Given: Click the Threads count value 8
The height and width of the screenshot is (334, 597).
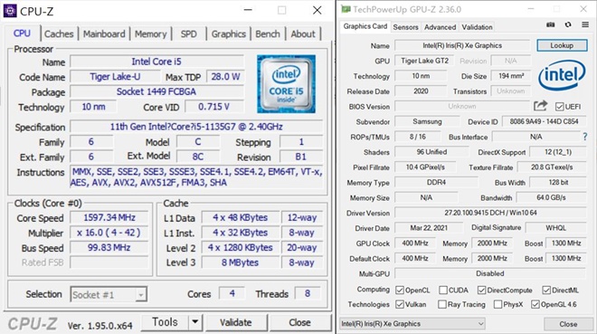Looking at the screenshot, I should [308, 293].
